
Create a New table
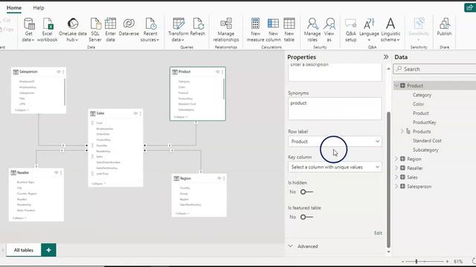click(x=289, y=30)
